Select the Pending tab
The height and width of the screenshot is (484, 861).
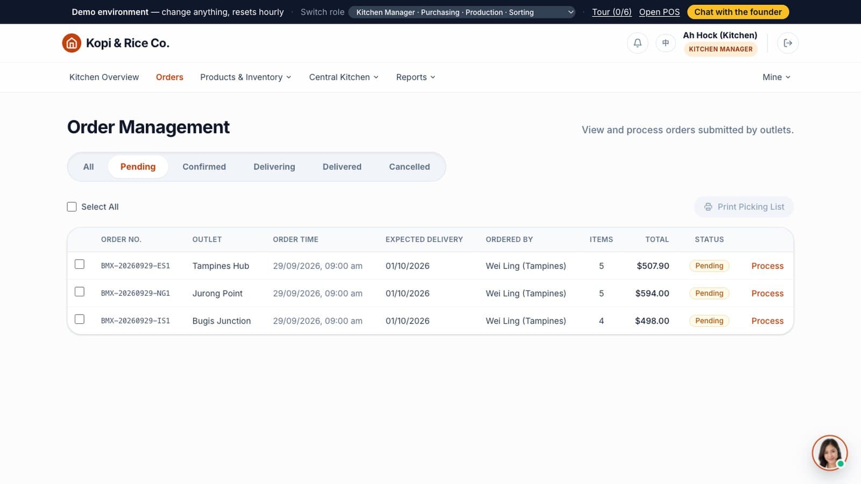point(138,167)
